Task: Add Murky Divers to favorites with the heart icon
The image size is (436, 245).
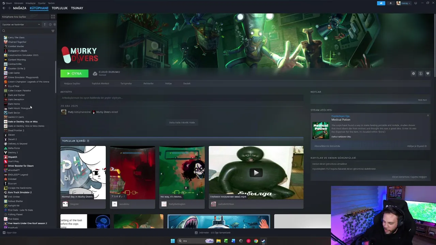Action: point(428,73)
